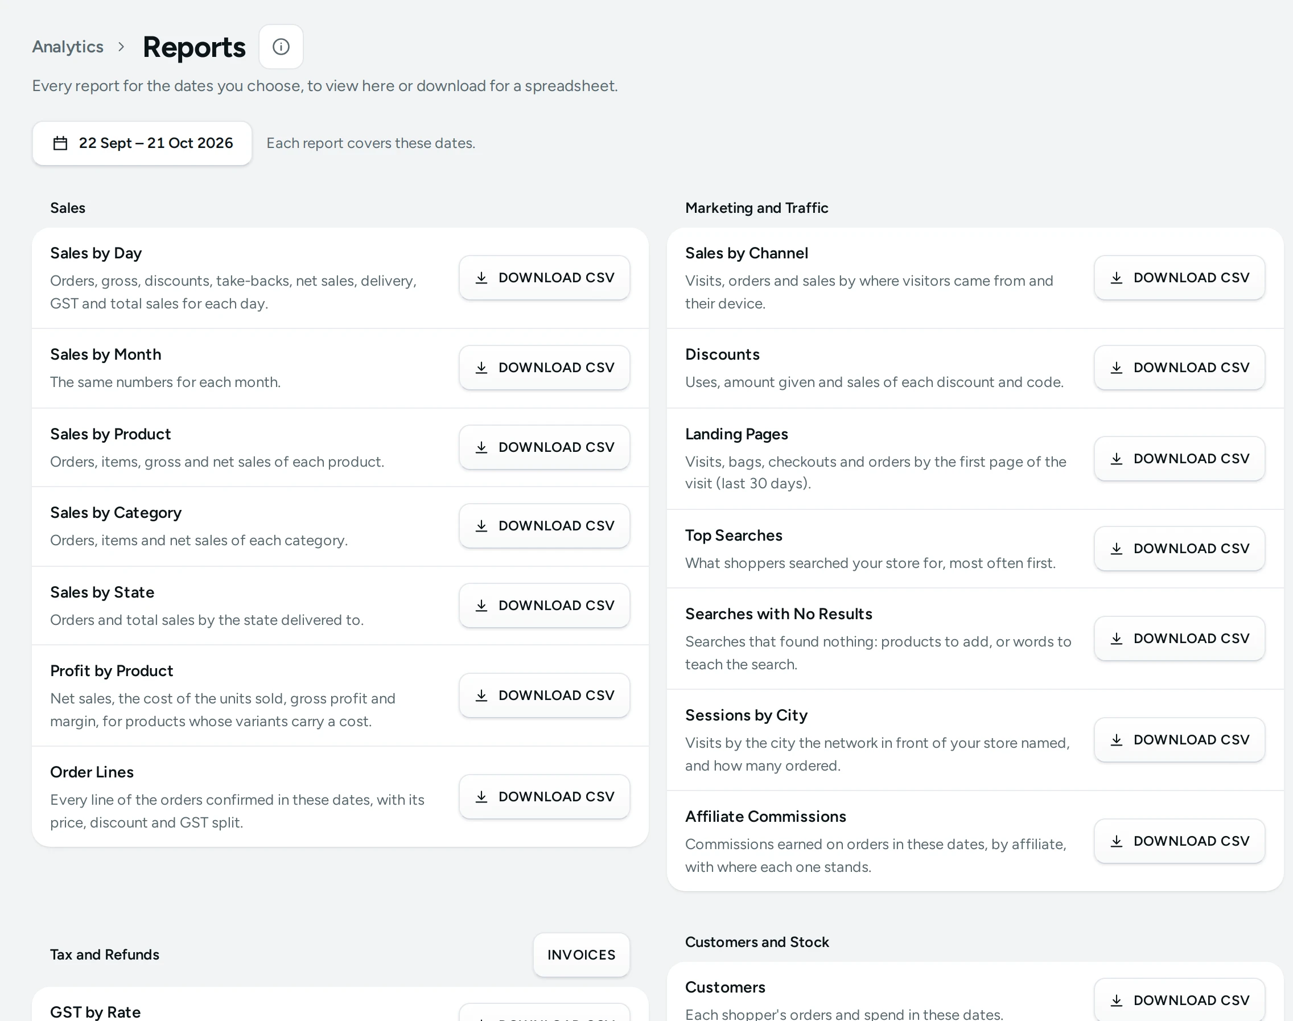
Task: Click the Sessions by City title
Action: tap(746, 715)
